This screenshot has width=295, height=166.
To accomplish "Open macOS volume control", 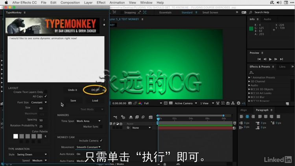I will tap(279, 2).
